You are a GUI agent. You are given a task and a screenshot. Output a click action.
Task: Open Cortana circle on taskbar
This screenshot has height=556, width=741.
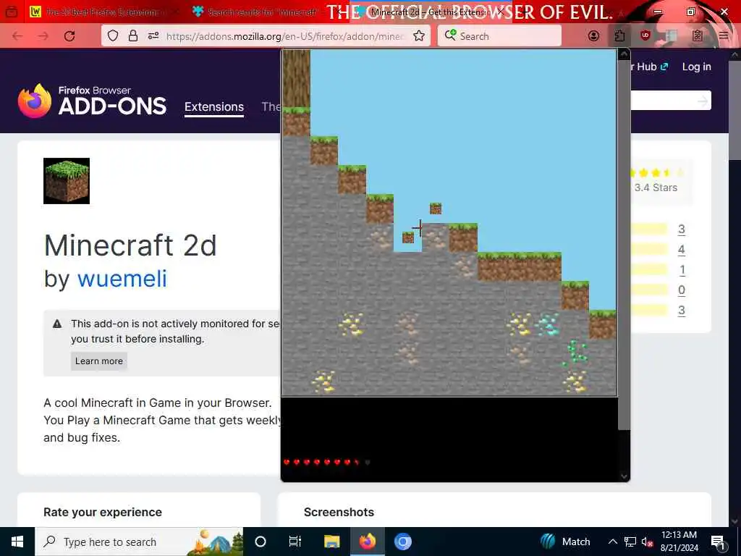coord(261,542)
